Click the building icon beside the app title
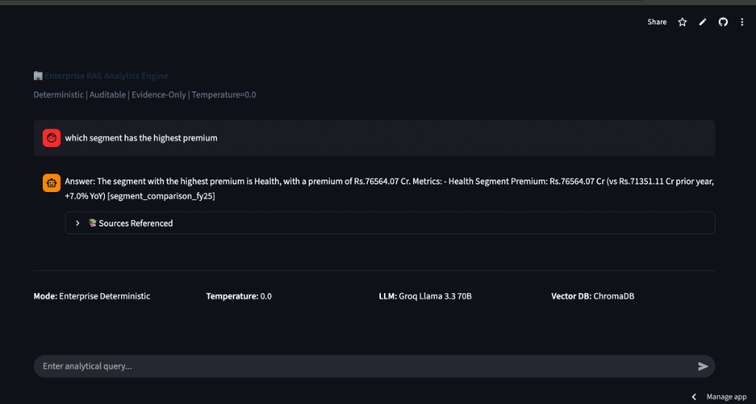The width and height of the screenshot is (756, 404). pyautogui.click(x=38, y=76)
